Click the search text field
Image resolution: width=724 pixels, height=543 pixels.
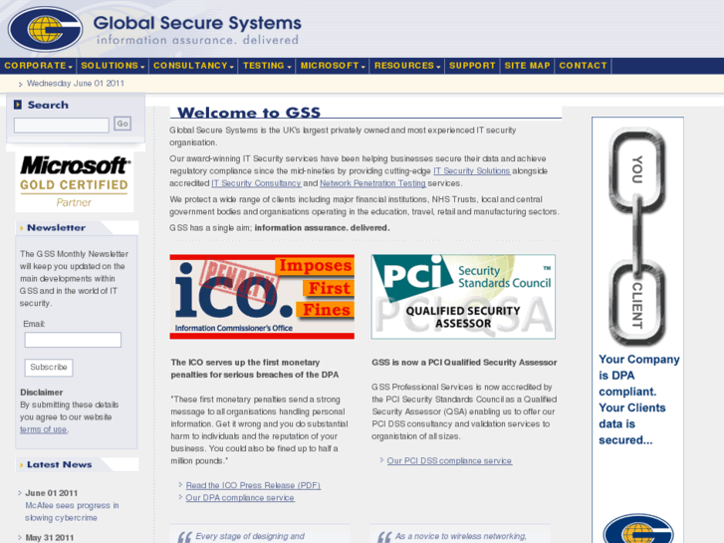pyautogui.click(x=62, y=126)
